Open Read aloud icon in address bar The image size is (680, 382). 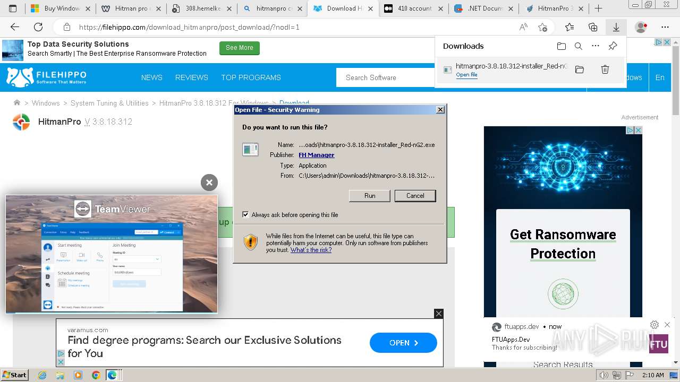pyautogui.click(x=523, y=27)
